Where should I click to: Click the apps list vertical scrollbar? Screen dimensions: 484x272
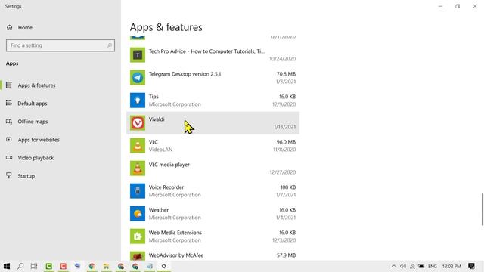point(482,210)
